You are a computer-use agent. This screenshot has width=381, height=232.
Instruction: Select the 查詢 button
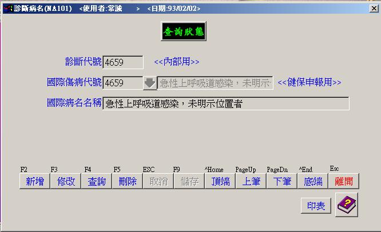coord(97,182)
